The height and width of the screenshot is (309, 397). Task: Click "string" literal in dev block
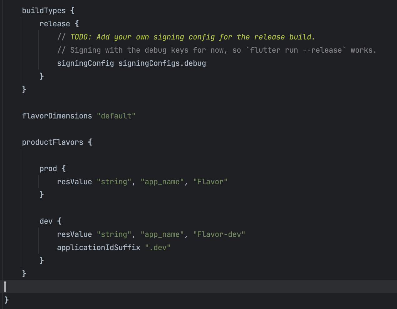coord(114,234)
